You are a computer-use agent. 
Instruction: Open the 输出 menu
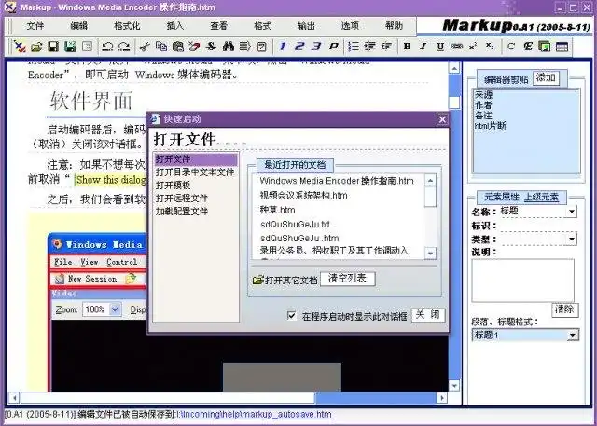pyautogui.click(x=306, y=26)
